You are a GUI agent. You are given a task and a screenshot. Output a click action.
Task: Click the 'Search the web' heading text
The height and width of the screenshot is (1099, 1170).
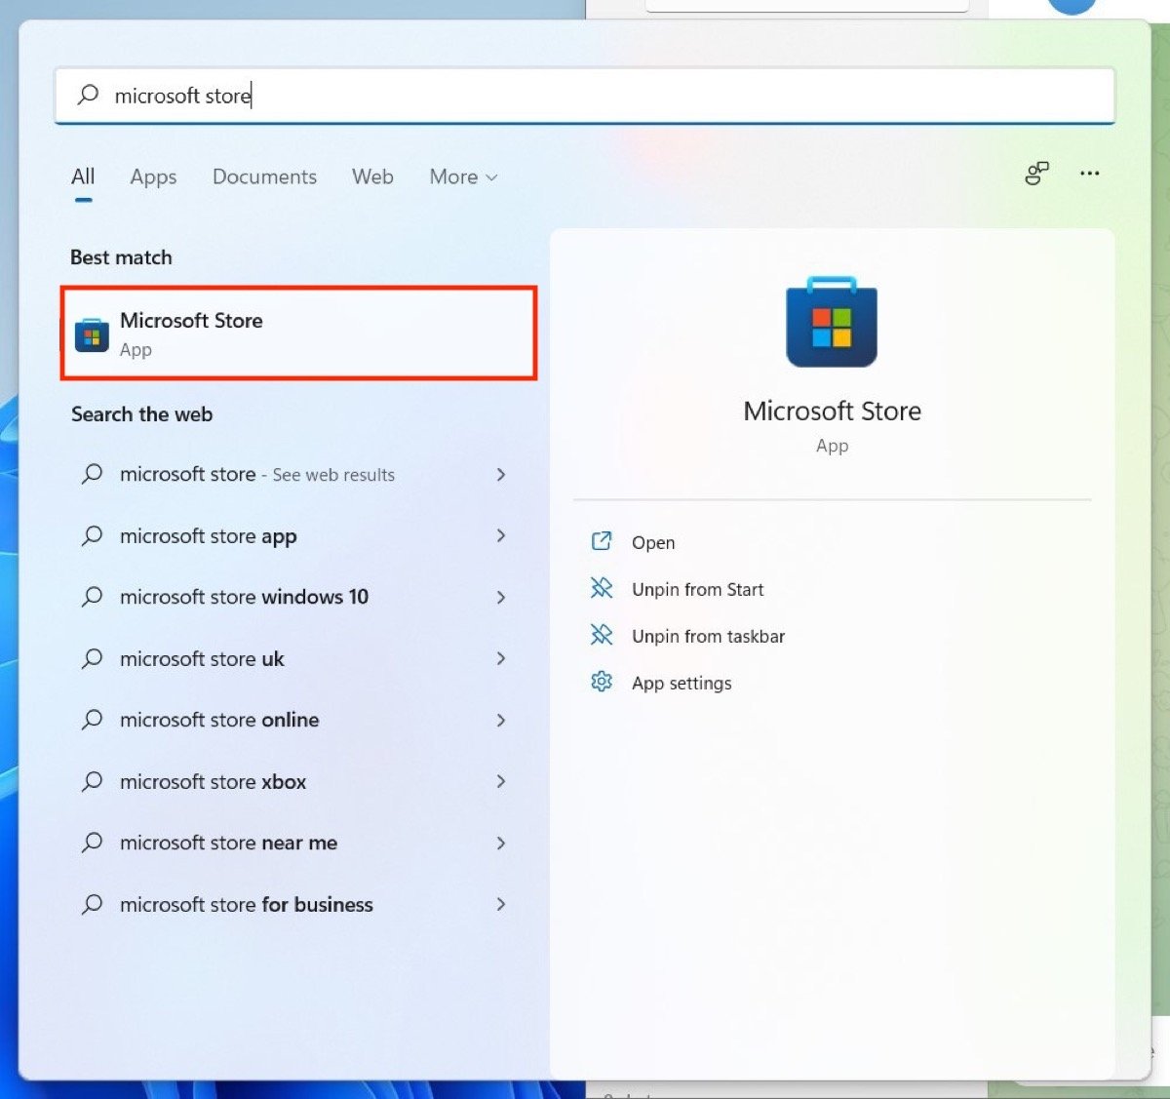coord(141,414)
